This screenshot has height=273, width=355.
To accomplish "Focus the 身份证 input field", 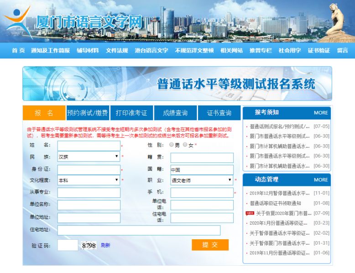I will [x=89, y=170].
